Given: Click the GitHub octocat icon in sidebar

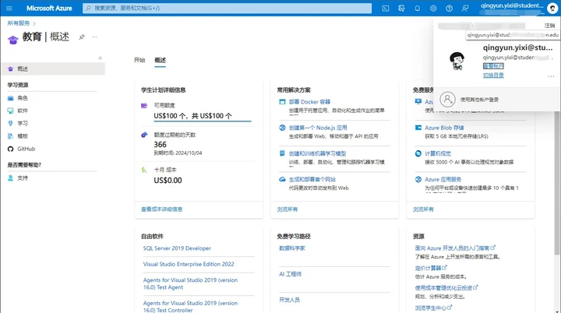Looking at the screenshot, I should click(x=10, y=149).
